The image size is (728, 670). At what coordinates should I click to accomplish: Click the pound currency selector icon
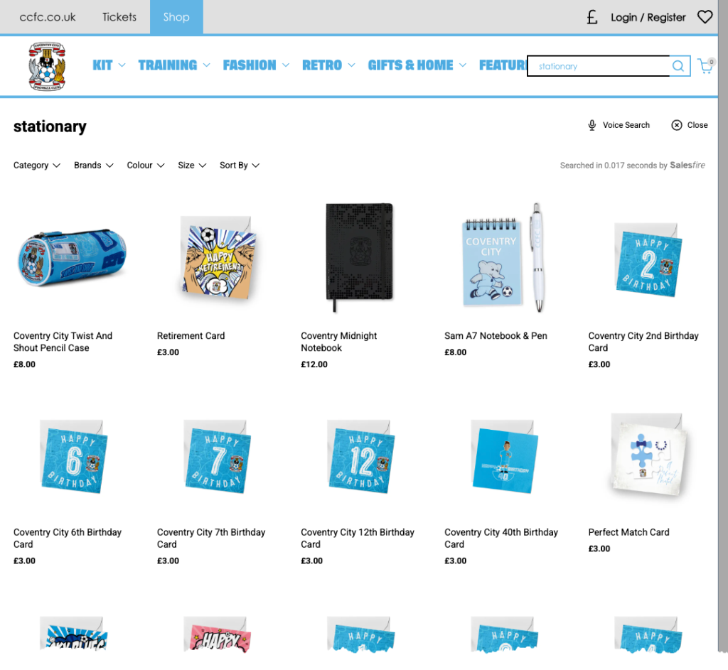pos(591,17)
